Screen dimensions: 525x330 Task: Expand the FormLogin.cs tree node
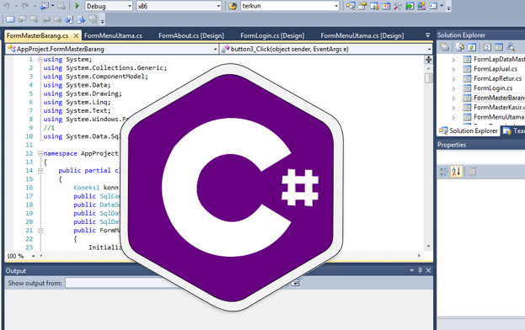pyautogui.click(x=454, y=89)
